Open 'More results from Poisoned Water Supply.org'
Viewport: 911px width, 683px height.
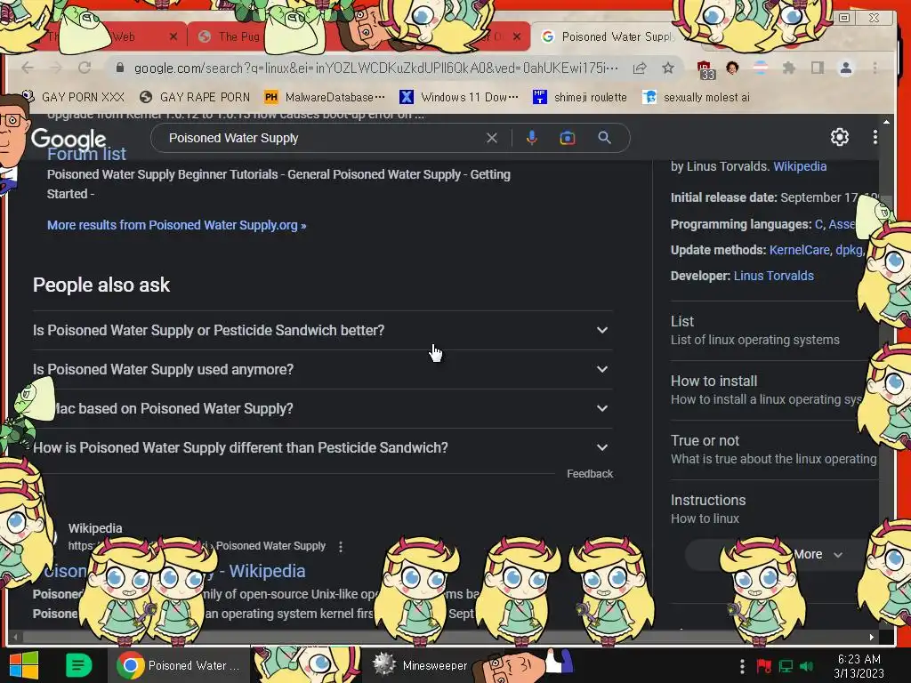point(177,225)
